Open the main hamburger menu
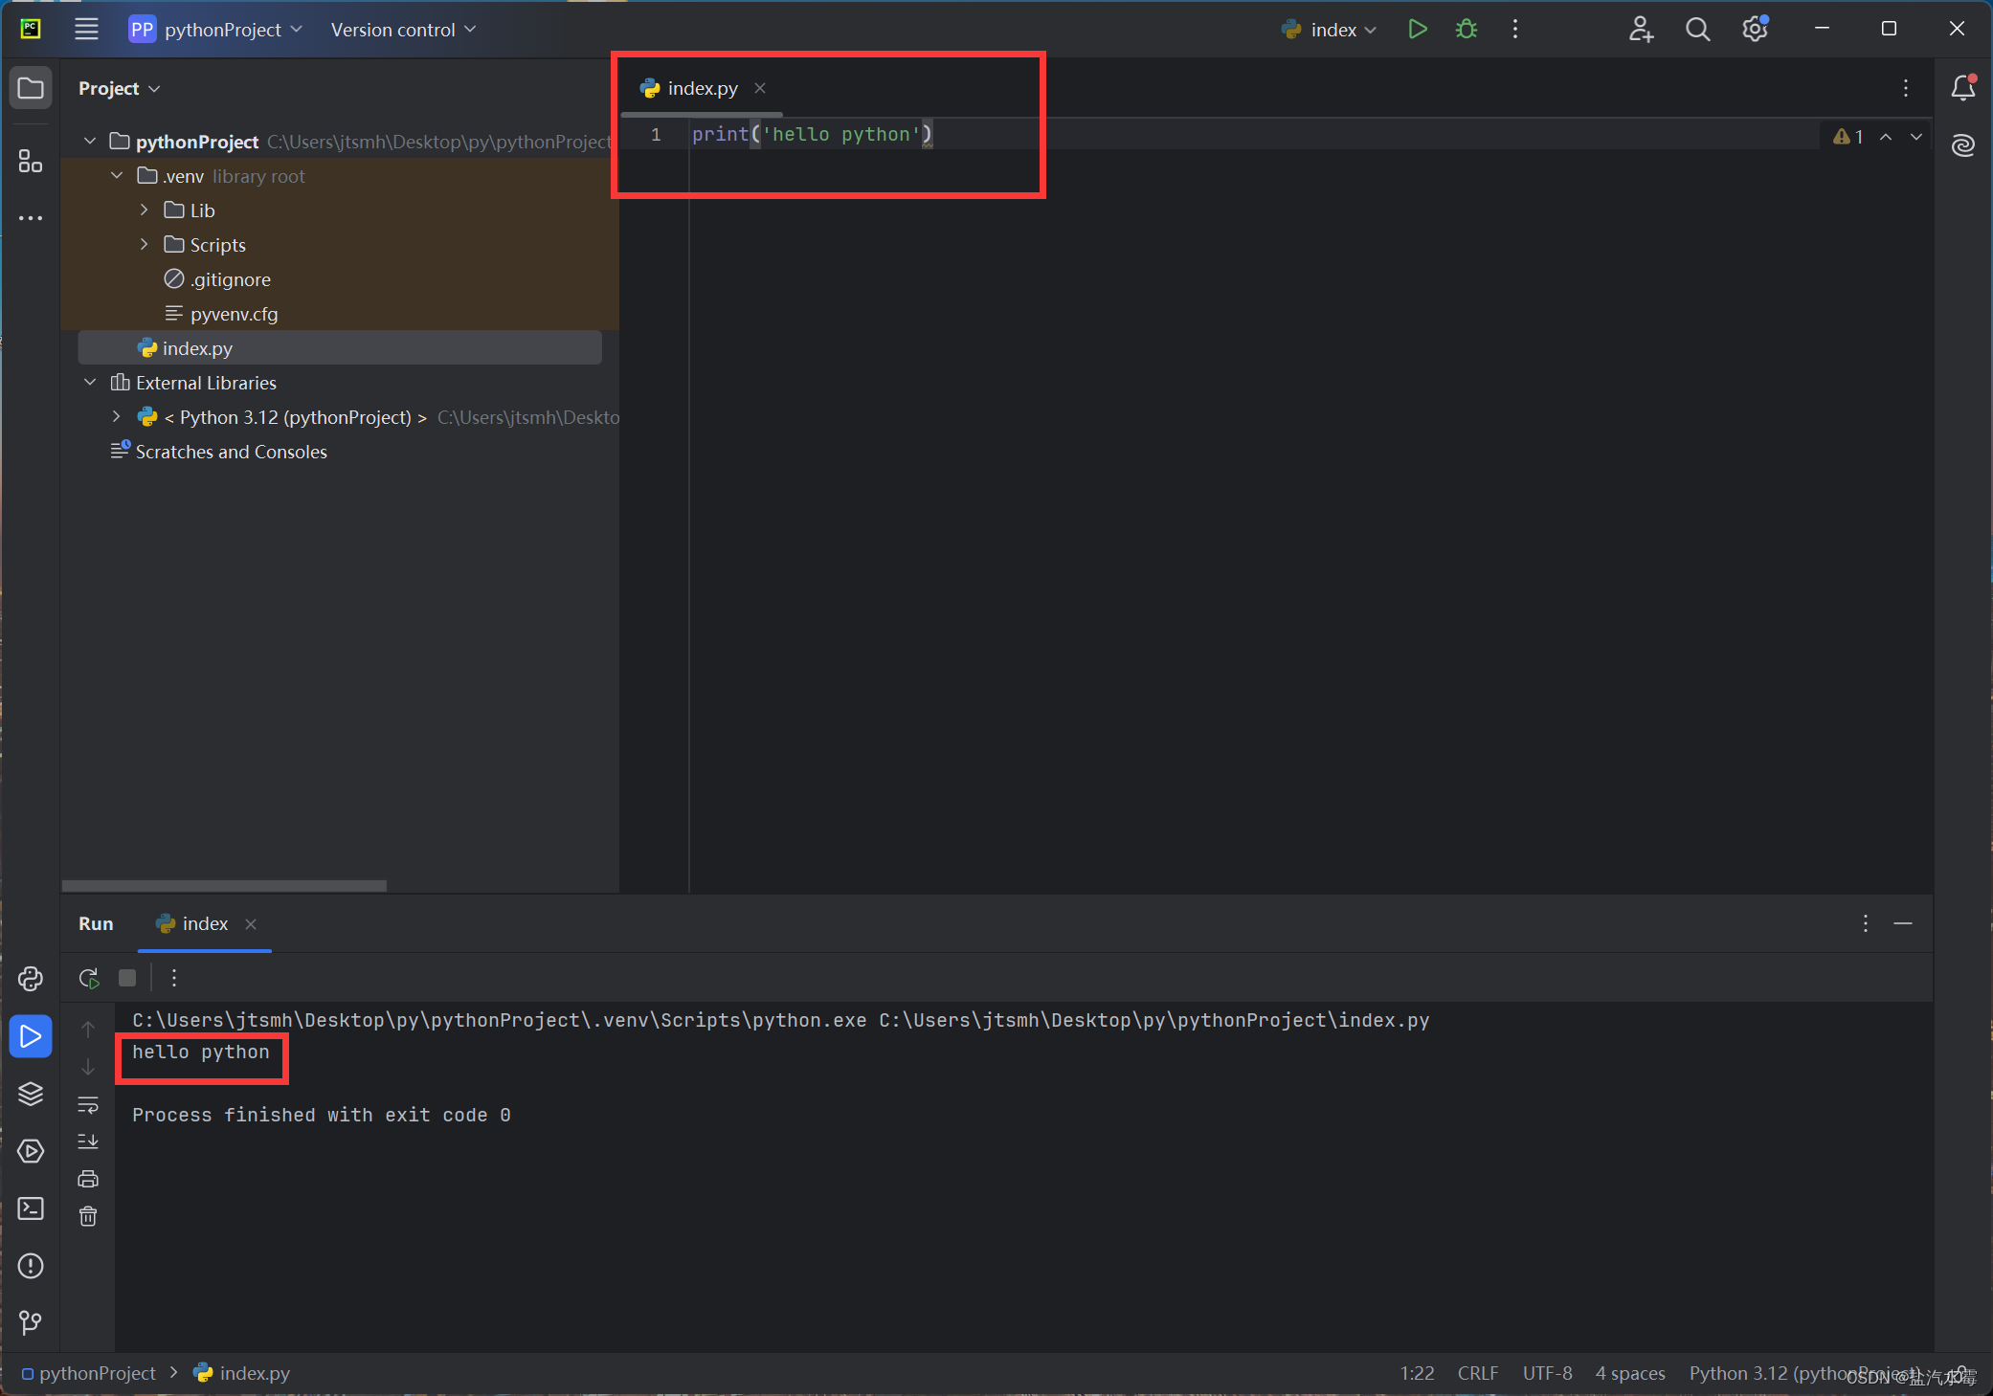 [x=85, y=29]
